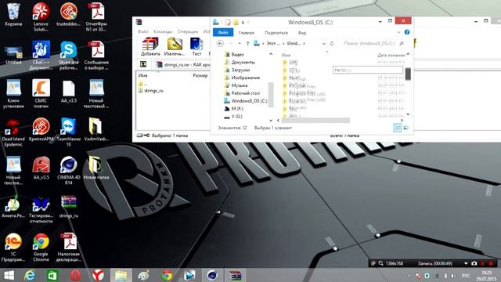The width and height of the screenshot is (501, 282).
Task: Switch to WinRAR taskbar button
Action: (235, 275)
